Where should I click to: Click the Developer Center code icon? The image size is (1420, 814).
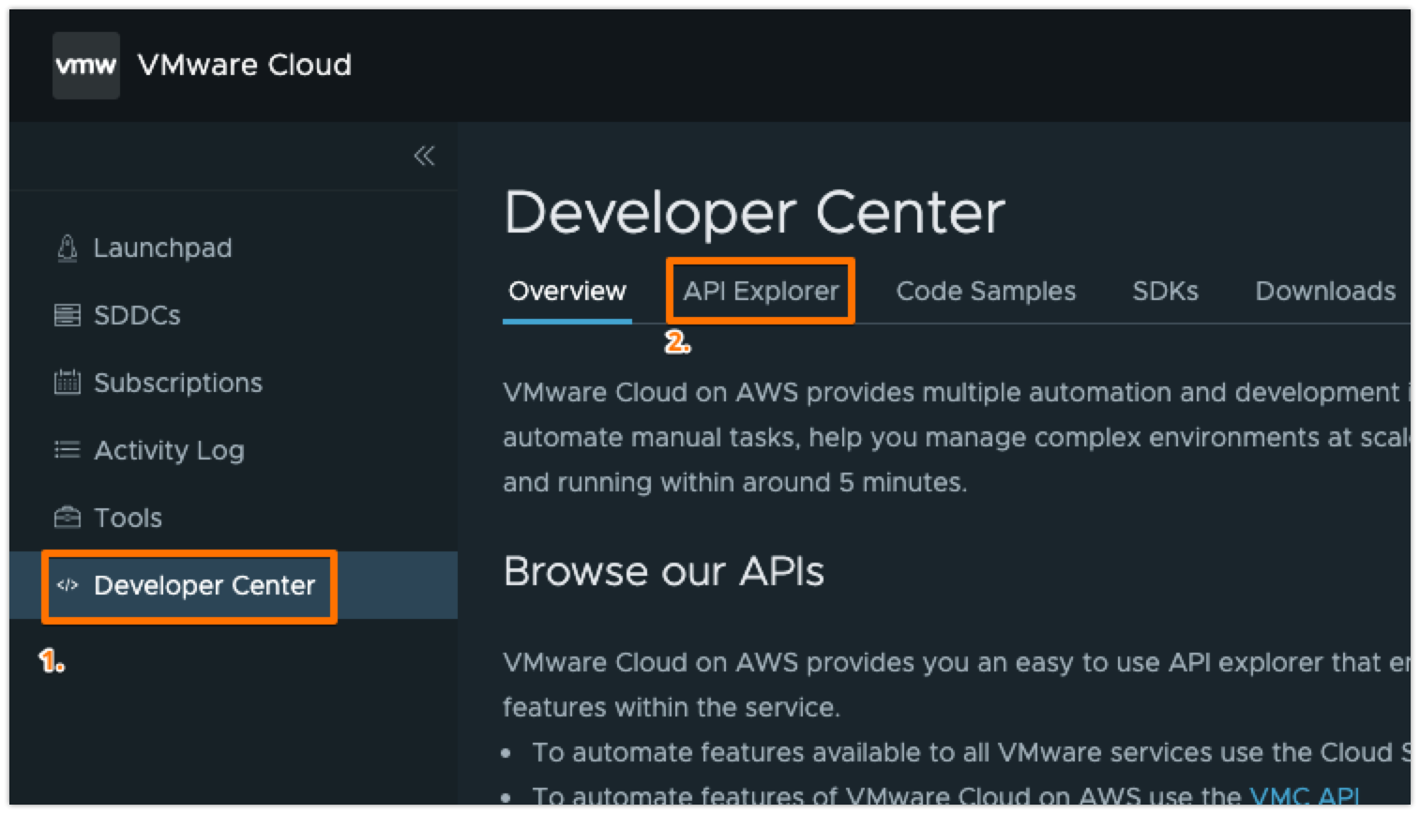coord(68,585)
